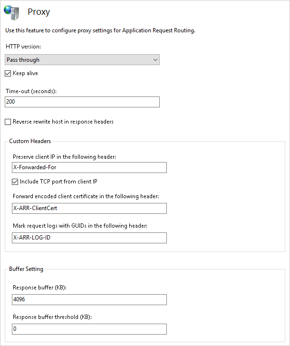
Task: Click the Mark request logs with GUIDs label
Action: click(80, 226)
